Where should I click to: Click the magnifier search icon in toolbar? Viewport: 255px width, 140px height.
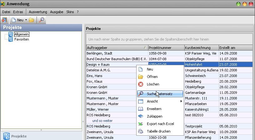tap(41, 20)
